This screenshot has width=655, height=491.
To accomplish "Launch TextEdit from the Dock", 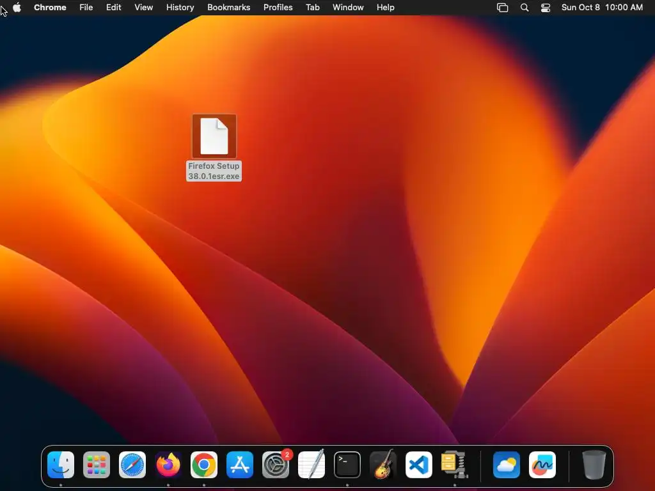I will pos(312,465).
